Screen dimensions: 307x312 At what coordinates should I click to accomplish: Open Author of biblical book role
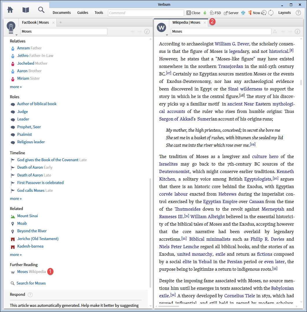tap(37, 104)
